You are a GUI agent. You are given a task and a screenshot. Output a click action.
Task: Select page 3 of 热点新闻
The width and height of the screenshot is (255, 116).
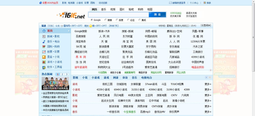[67, 74]
